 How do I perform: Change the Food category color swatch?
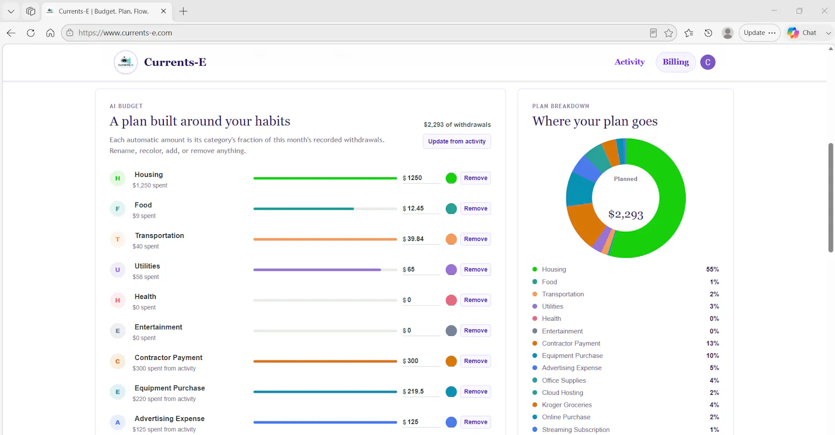click(451, 209)
